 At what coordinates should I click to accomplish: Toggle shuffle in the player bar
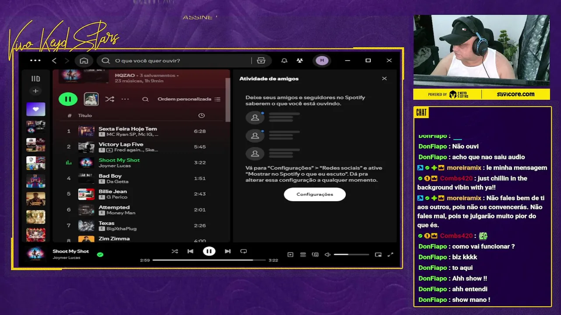pyautogui.click(x=175, y=251)
